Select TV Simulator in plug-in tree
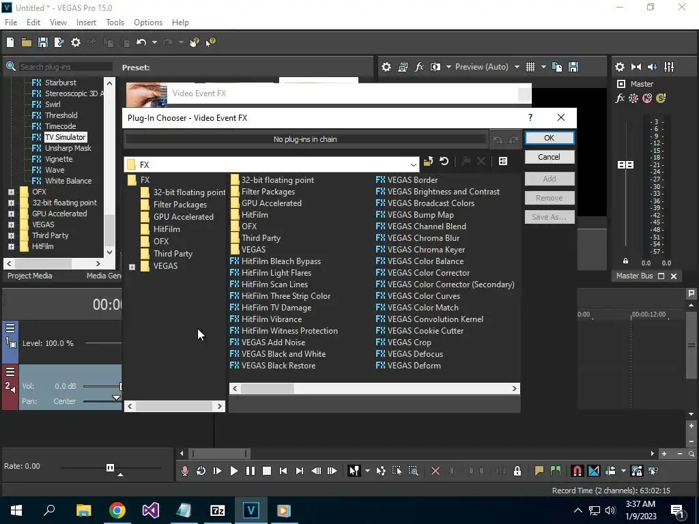699x524 pixels. [x=65, y=137]
